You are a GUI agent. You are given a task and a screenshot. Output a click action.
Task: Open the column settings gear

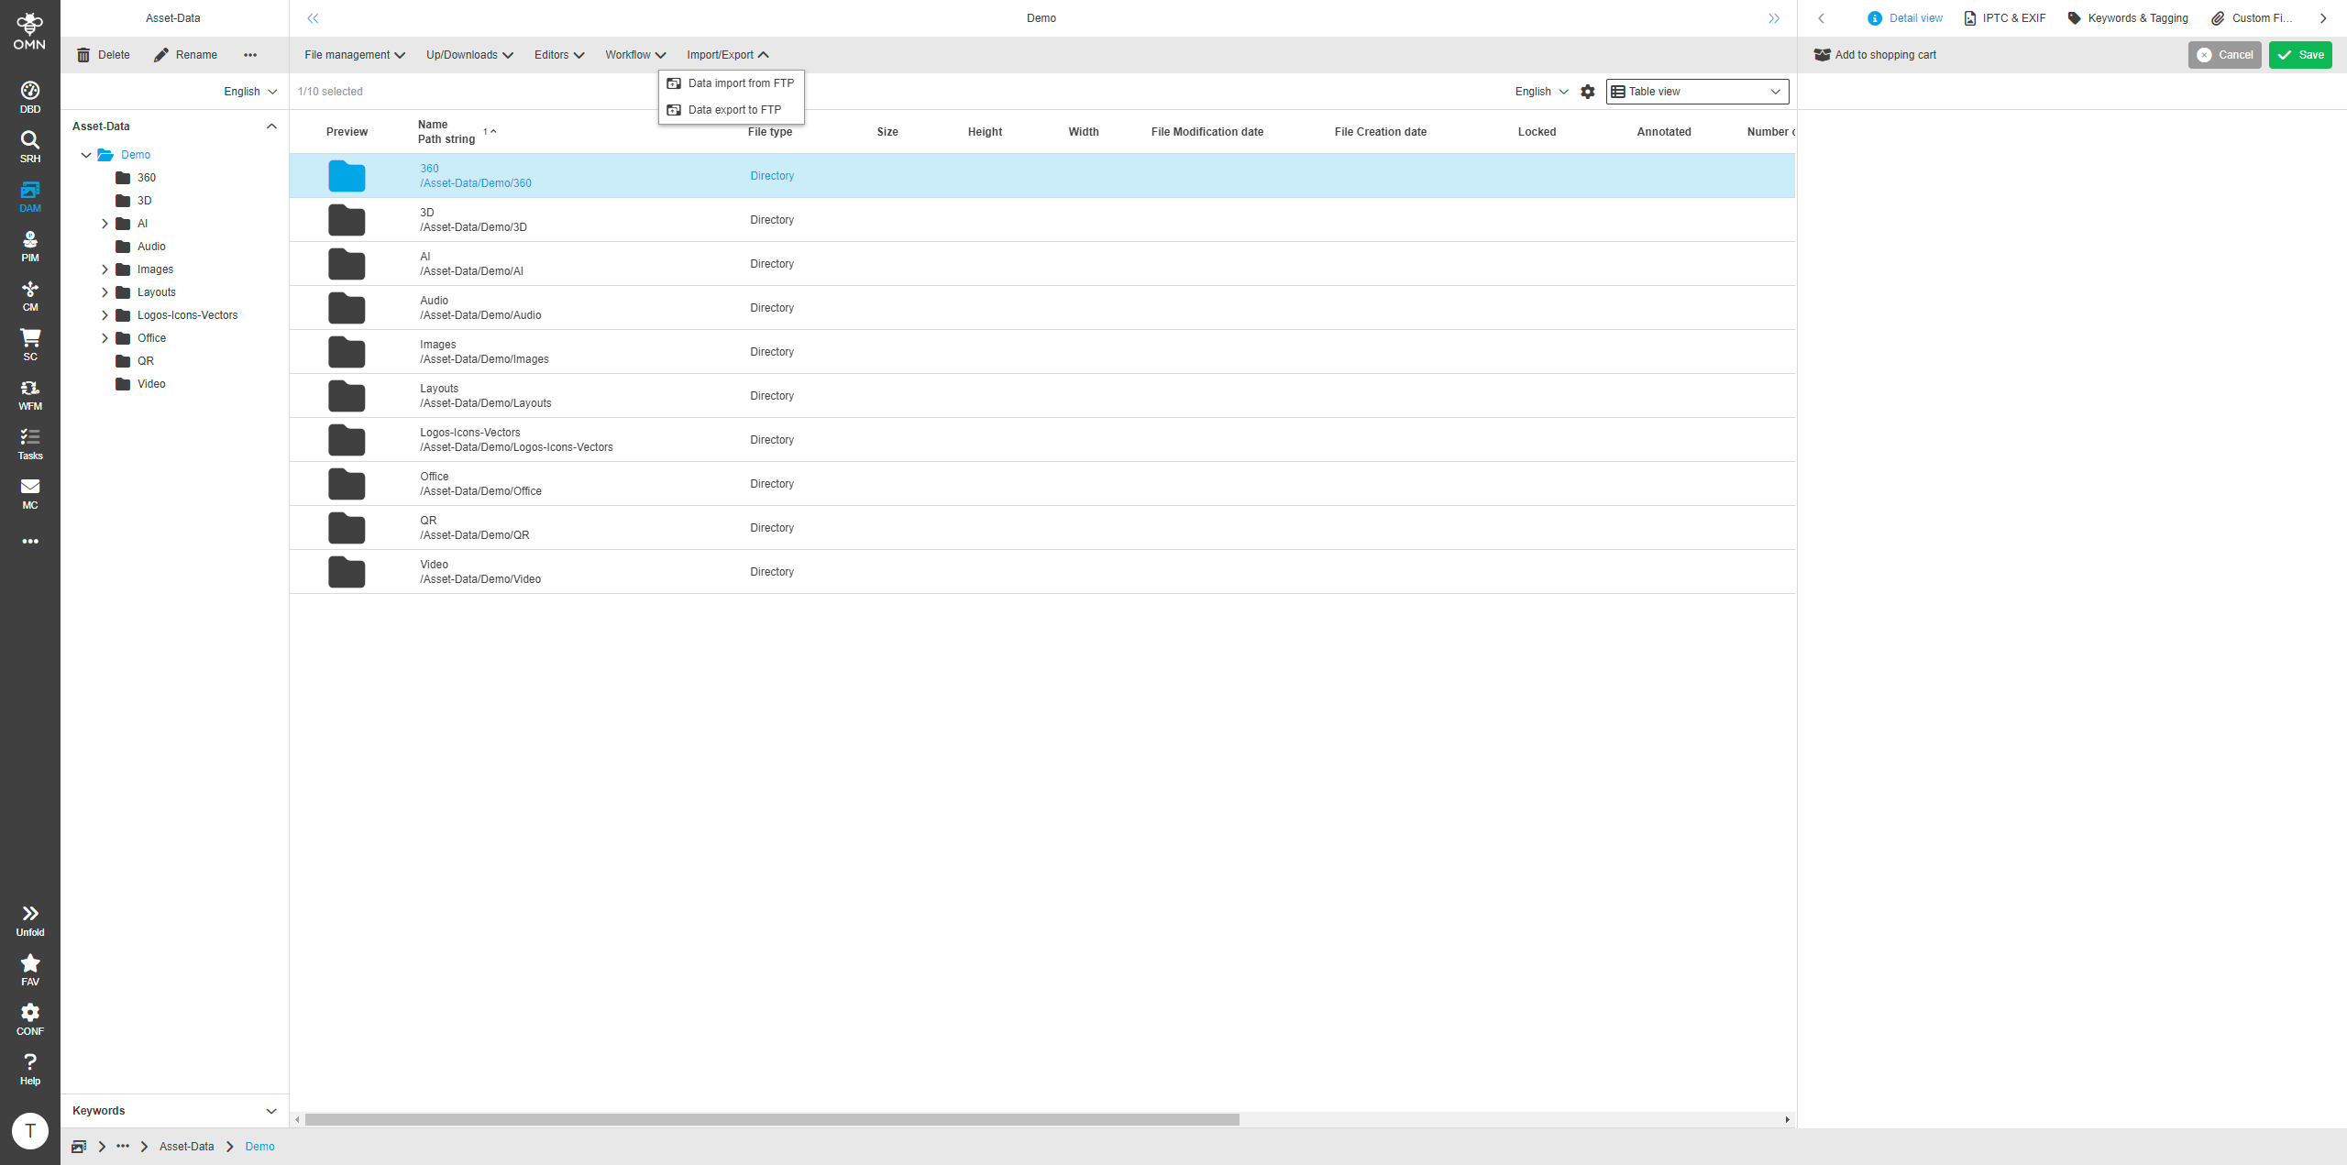pyautogui.click(x=1588, y=92)
